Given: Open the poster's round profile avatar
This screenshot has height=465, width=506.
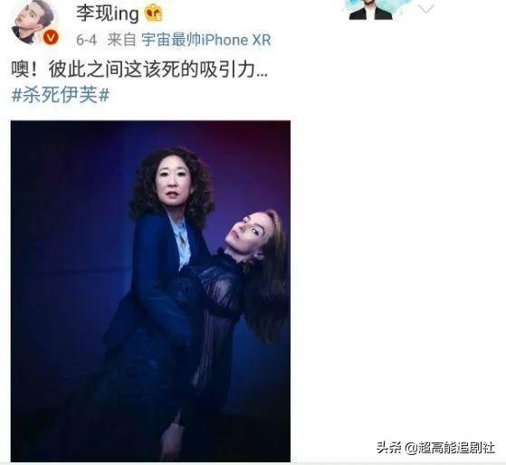Looking at the screenshot, I should coord(33,22).
